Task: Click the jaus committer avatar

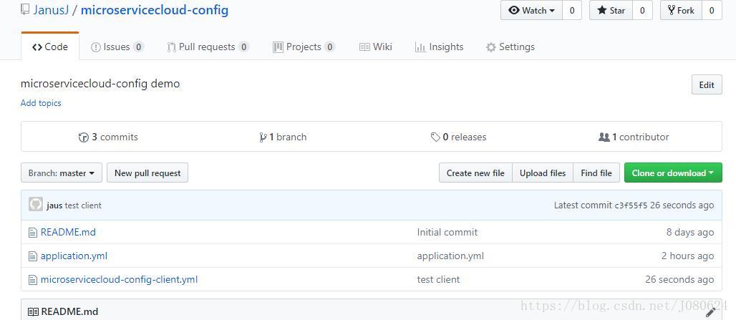Action: pos(36,204)
